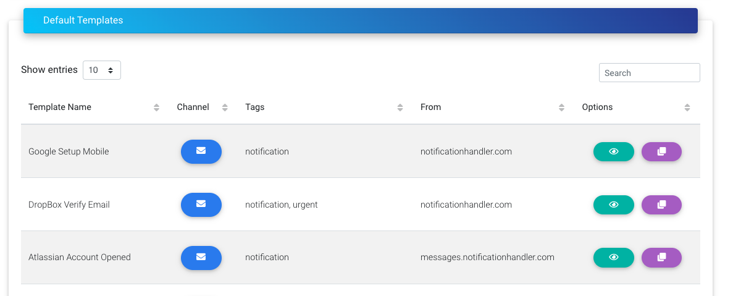
Task: Open the Show entries dropdown
Action: [x=101, y=70]
